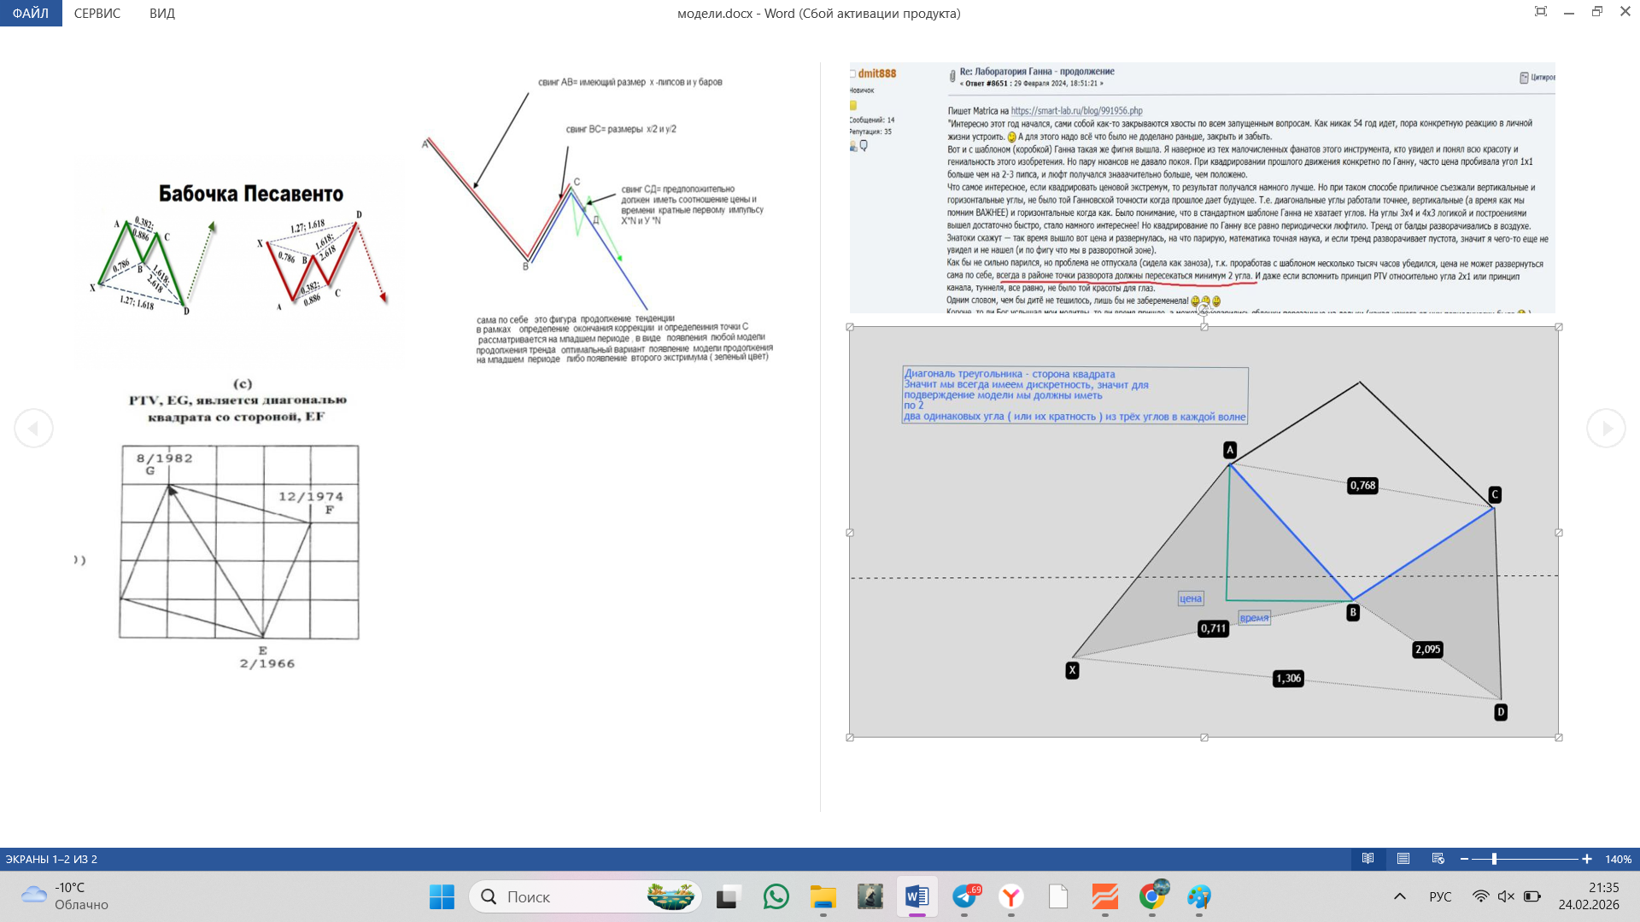Go to next screen with right arrow
This screenshot has height=922, width=1640.
tap(1606, 428)
